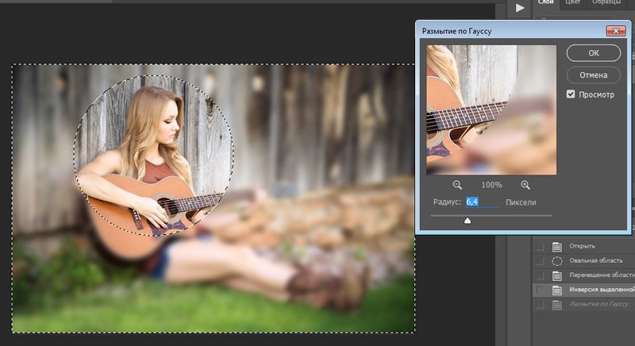Toggle the history source box for Инверсия выделенной
Viewport: 635px width, 346px height.
click(x=540, y=290)
